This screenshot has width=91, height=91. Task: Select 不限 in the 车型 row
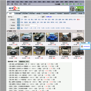(18, 22)
